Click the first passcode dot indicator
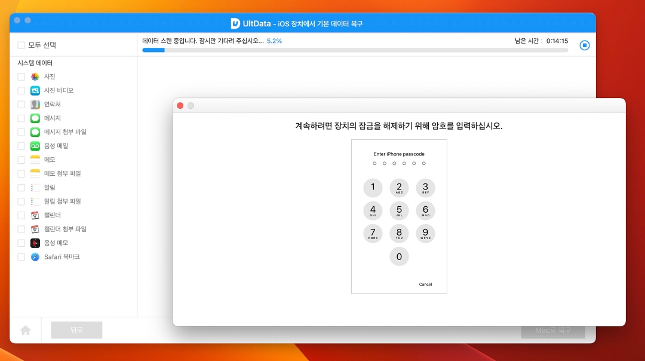This screenshot has width=645, height=361. (x=374, y=163)
